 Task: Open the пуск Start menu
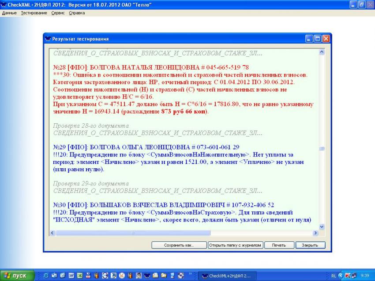(17, 276)
